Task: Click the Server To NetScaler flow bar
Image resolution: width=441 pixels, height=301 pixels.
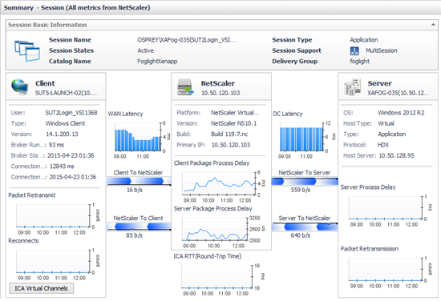Action: (305, 227)
